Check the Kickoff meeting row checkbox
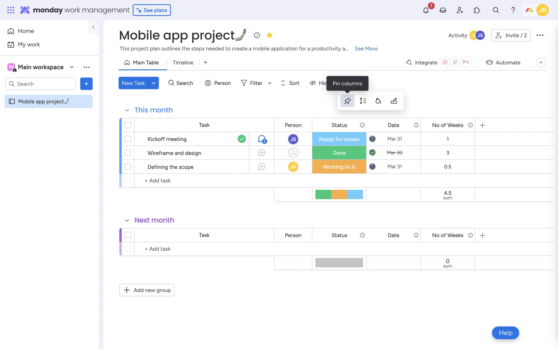558x349 pixels. click(128, 139)
